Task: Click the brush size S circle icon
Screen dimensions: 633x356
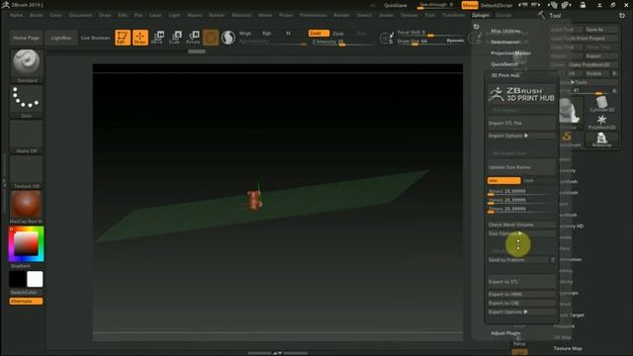Action: click(x=387, y=39)
